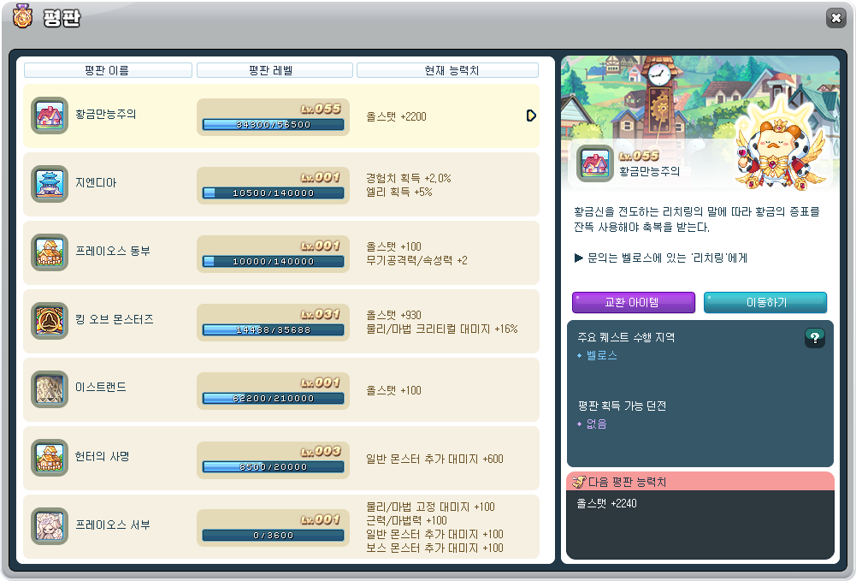Open the question mark help icon
The width and height of the screenshot is (856, 581).
[x=814, y=338]
